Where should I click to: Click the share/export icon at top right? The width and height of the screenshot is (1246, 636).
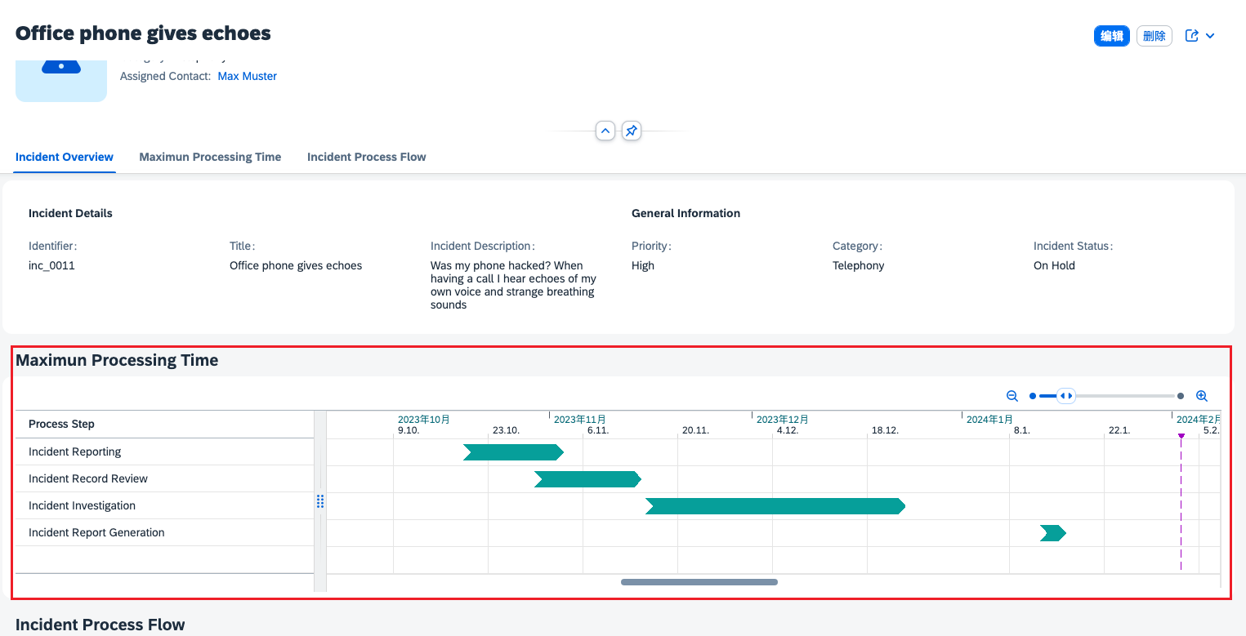[1192, 36]
